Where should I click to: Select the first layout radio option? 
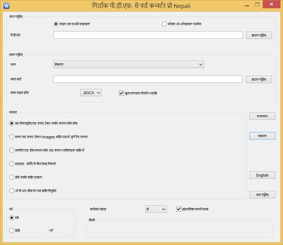[12, 123]
